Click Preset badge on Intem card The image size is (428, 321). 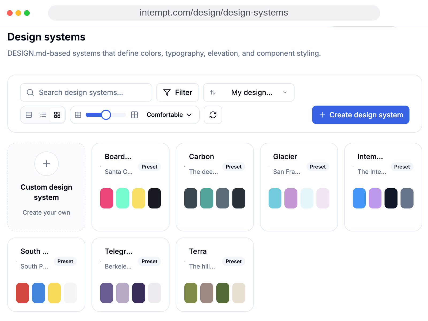402,167
